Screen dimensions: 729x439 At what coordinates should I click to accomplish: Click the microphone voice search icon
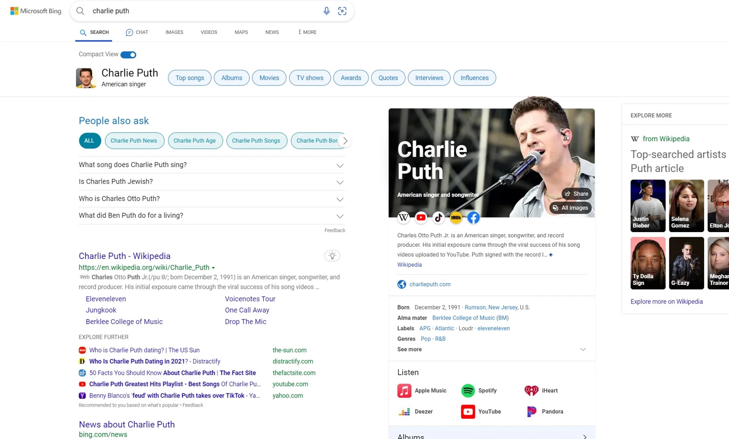click(327, 11)
